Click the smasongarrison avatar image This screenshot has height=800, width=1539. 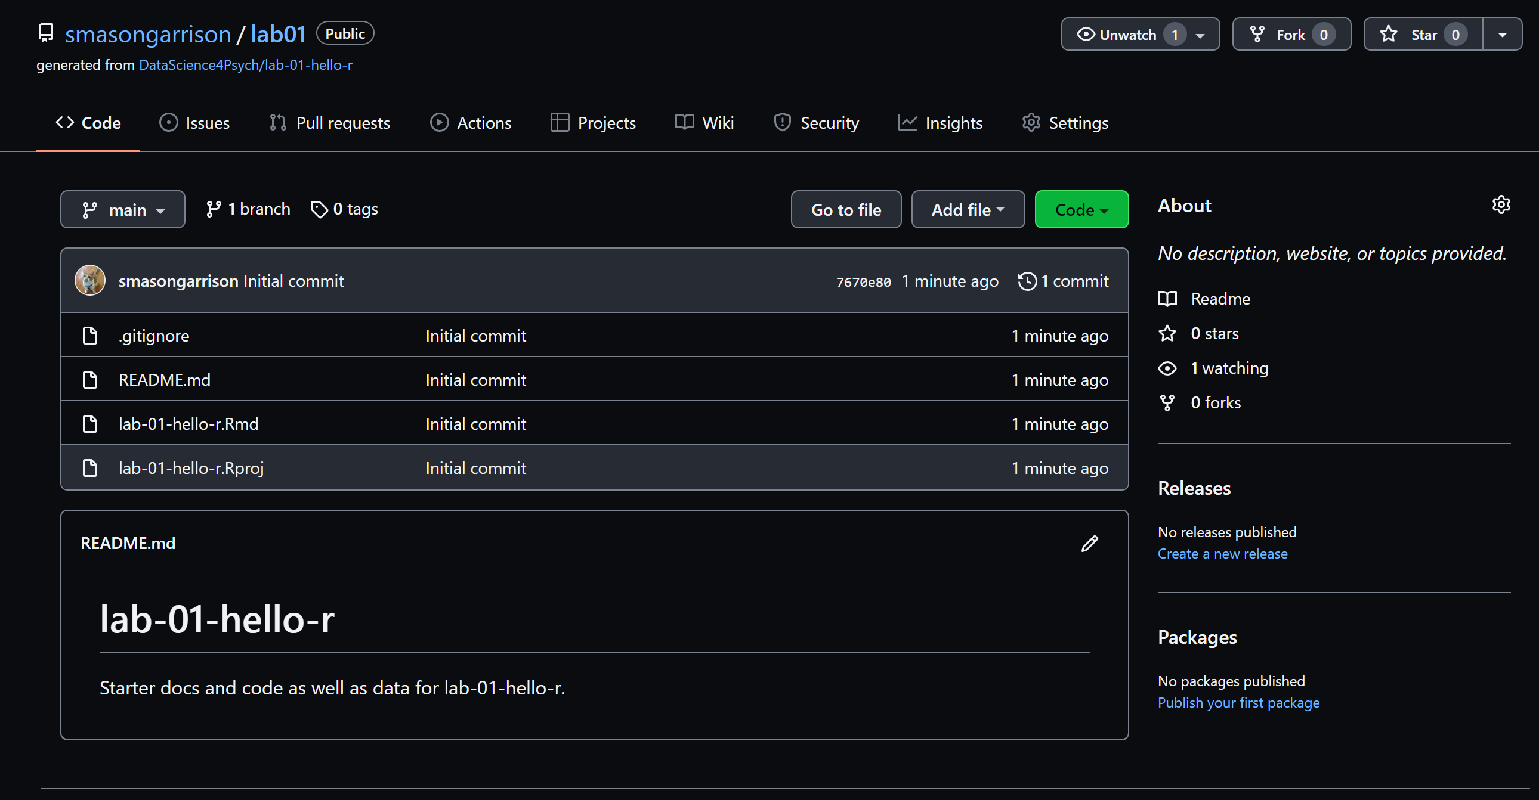90,281
